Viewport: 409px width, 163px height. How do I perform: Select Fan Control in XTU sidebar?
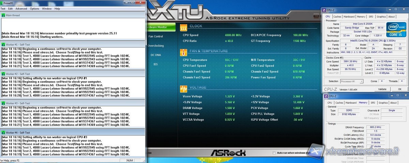156,36
